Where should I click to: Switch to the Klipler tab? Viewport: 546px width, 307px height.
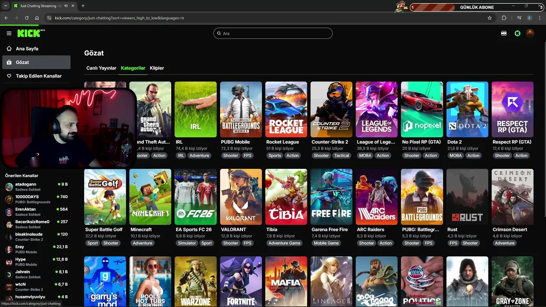click(x=157, y=68)
